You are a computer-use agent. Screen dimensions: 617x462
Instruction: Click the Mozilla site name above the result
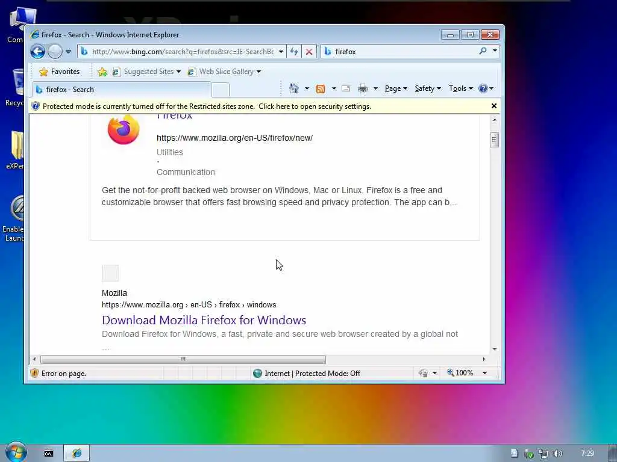(114, 293)
